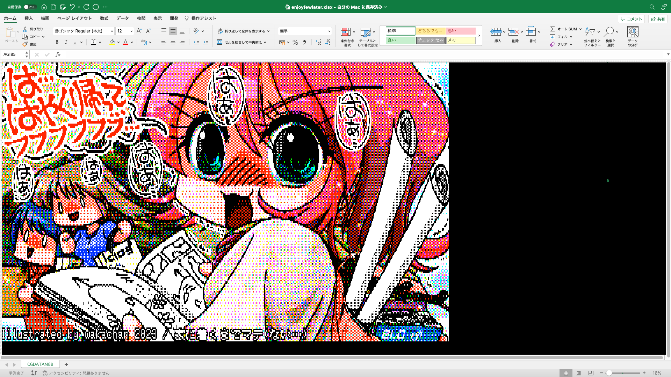
Task: Toggle Italic formatting
Action: (66, 42)
